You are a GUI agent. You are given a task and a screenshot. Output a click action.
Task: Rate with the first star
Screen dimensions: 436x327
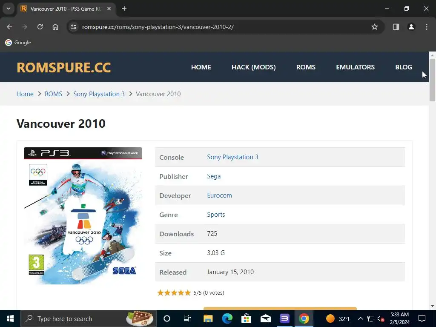pyautogui.click(x=160, y=293)
